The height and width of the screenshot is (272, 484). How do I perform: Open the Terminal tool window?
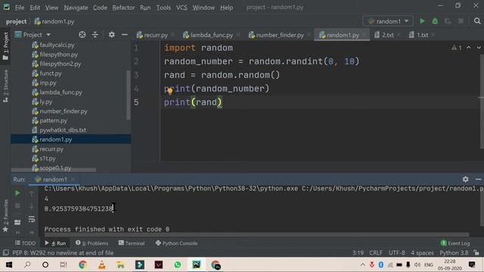pos(132,243)
